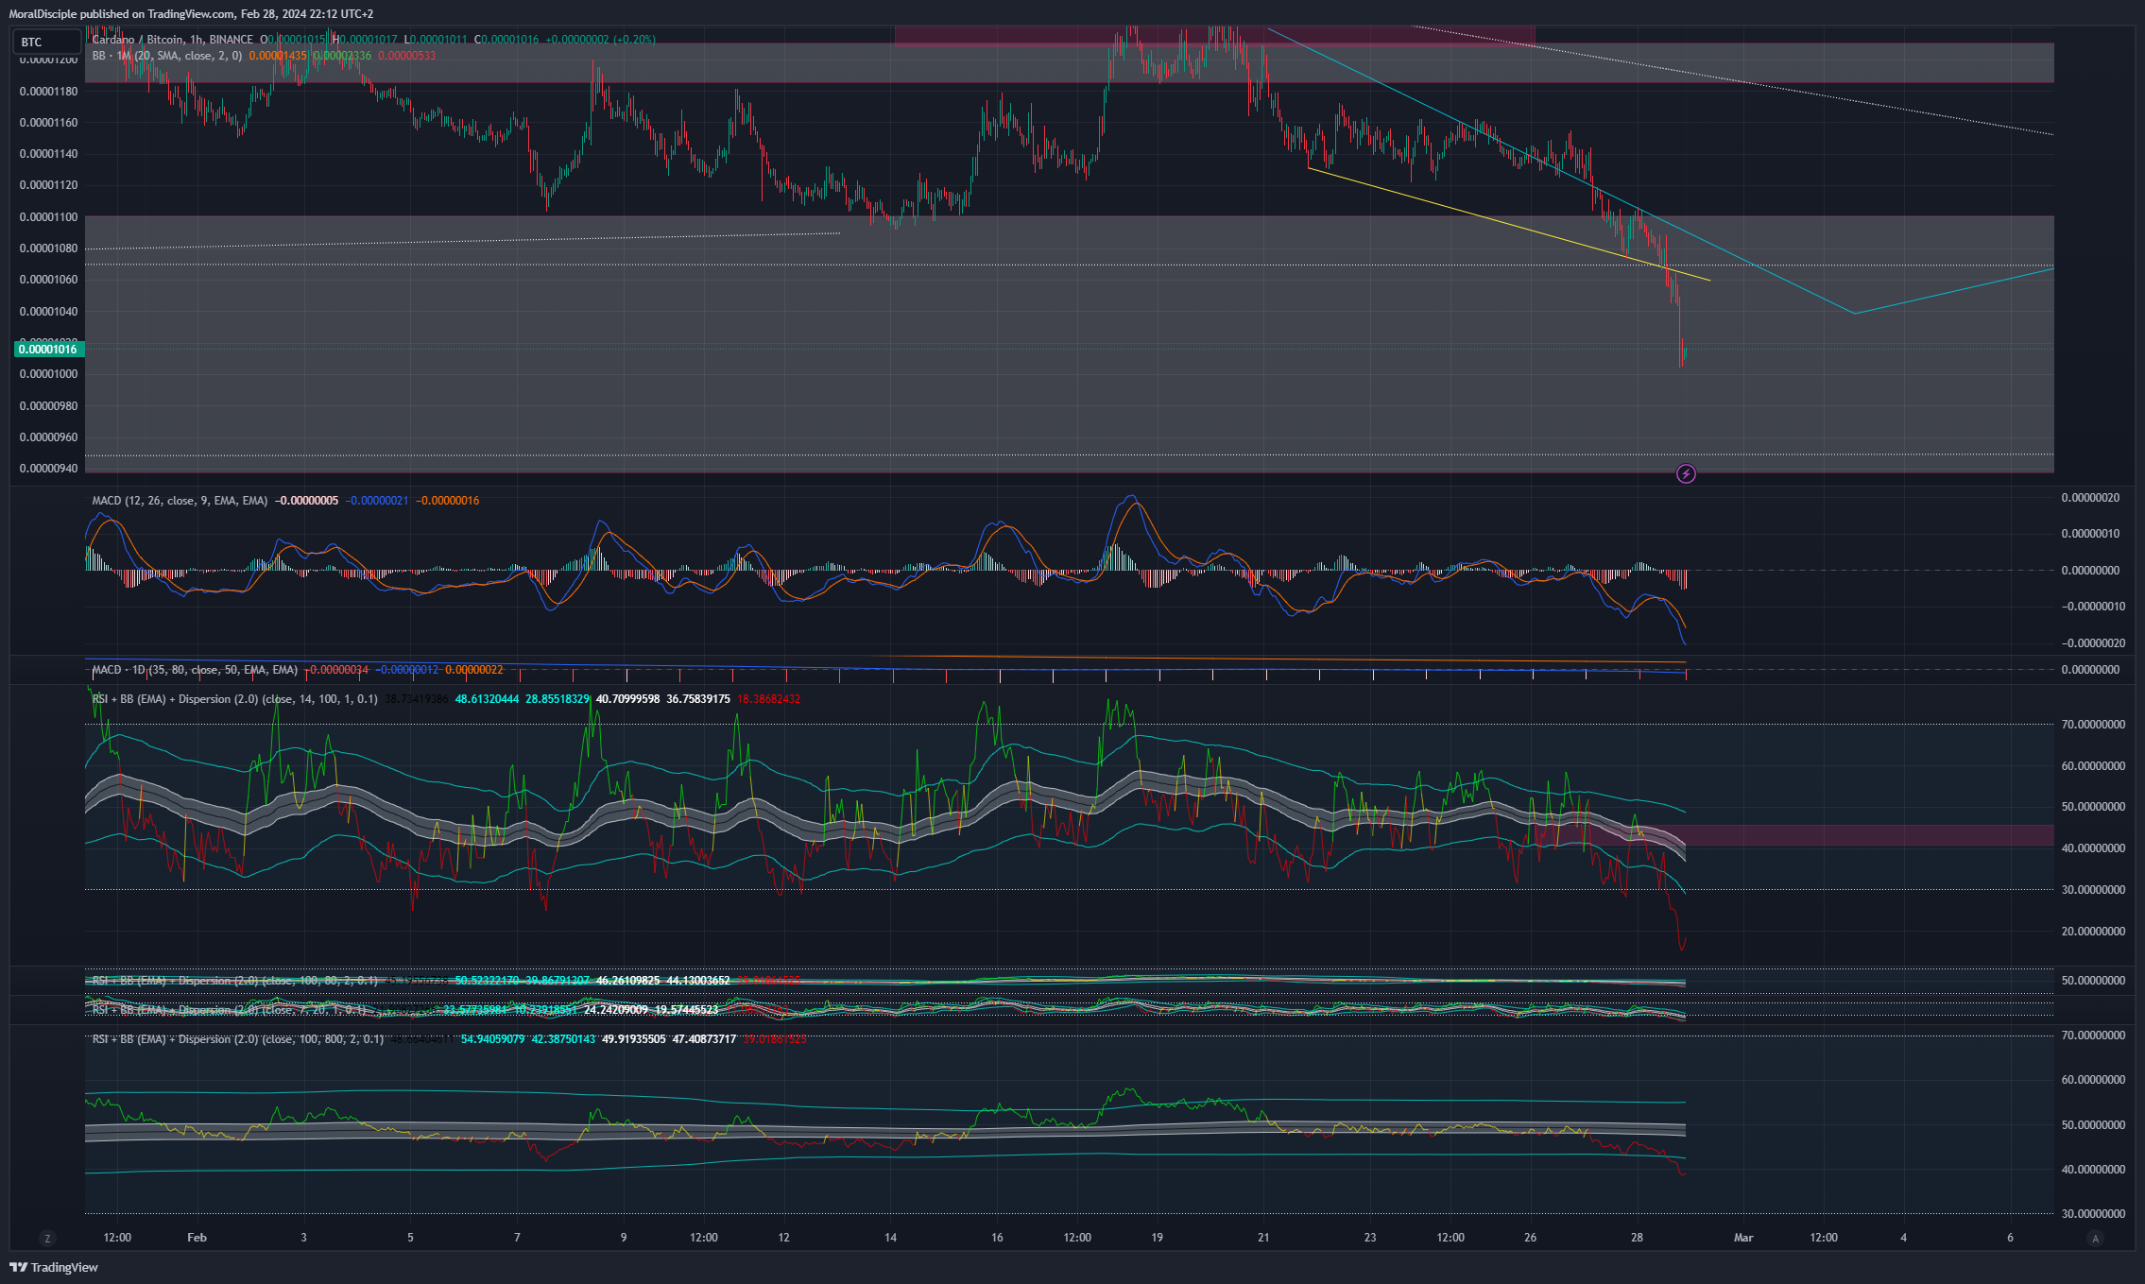The height and width of the screenshot is (1284, 2145).
Task: Click the MoralDisciple published on TradingView.com header
Action: point(192,14)
